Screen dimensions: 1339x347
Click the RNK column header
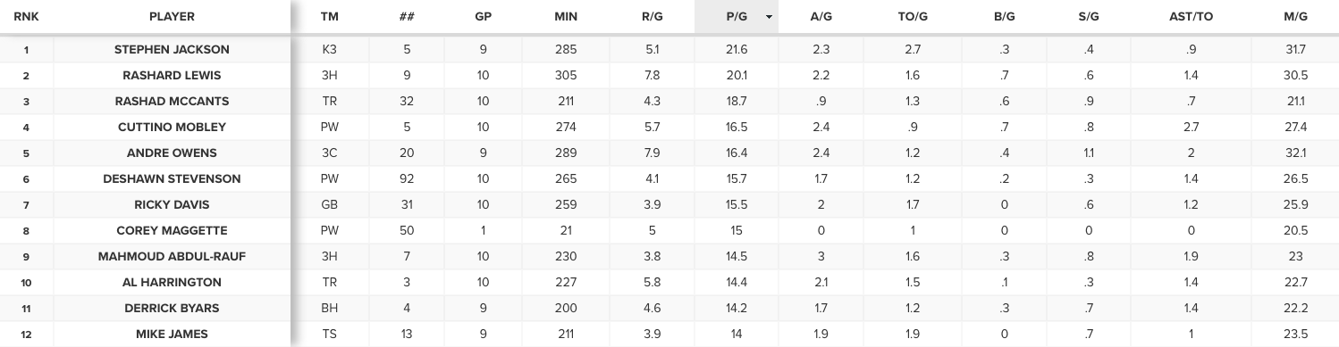coord(27,17)
